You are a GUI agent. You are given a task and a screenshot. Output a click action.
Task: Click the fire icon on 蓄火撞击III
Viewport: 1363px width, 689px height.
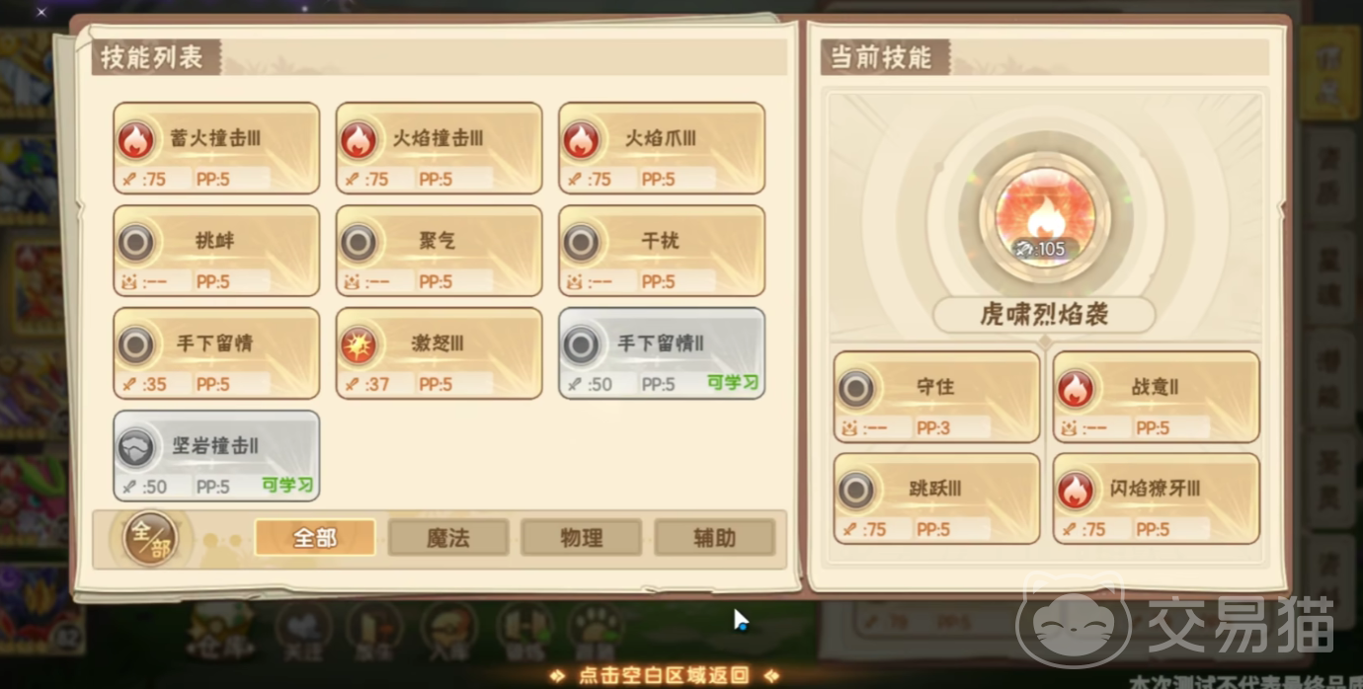pyautogui.click(x=135, y=140)
